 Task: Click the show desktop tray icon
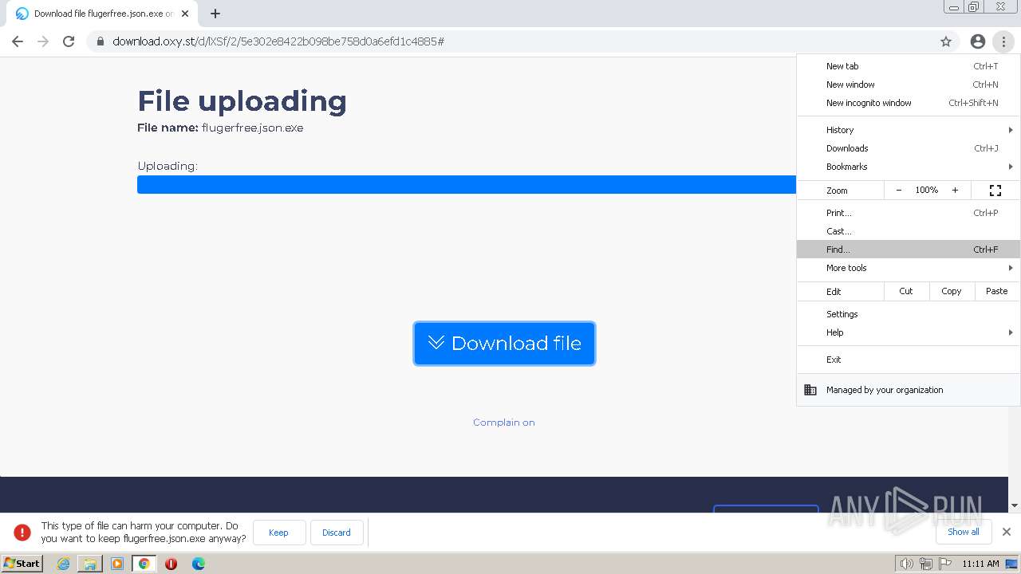(x=1011, y=564)
